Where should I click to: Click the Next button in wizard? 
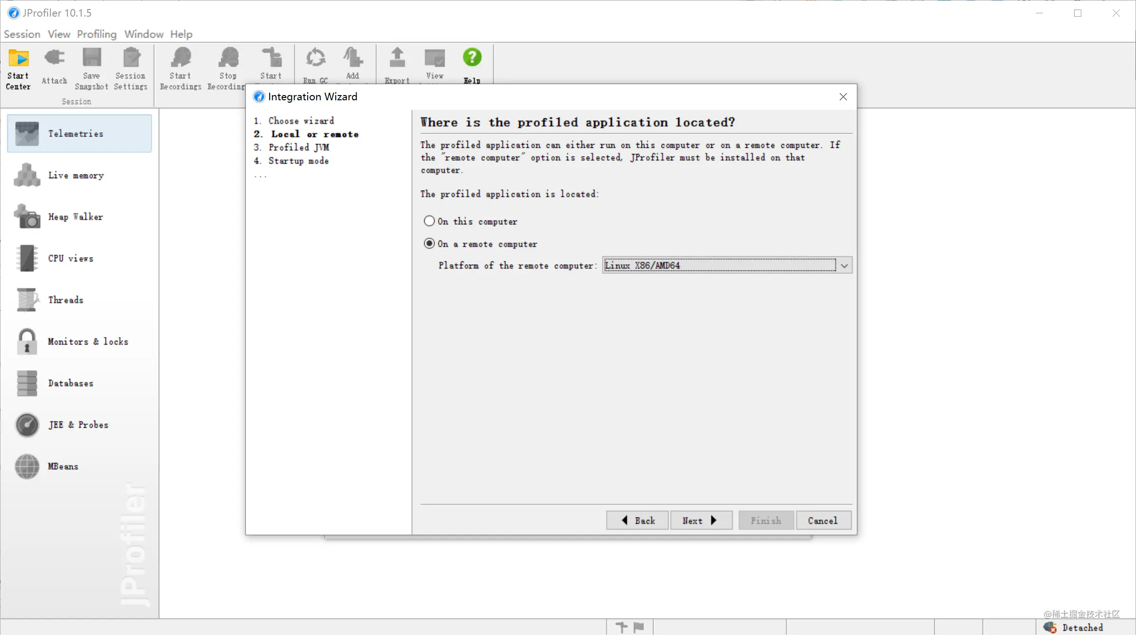click(701, 520)
